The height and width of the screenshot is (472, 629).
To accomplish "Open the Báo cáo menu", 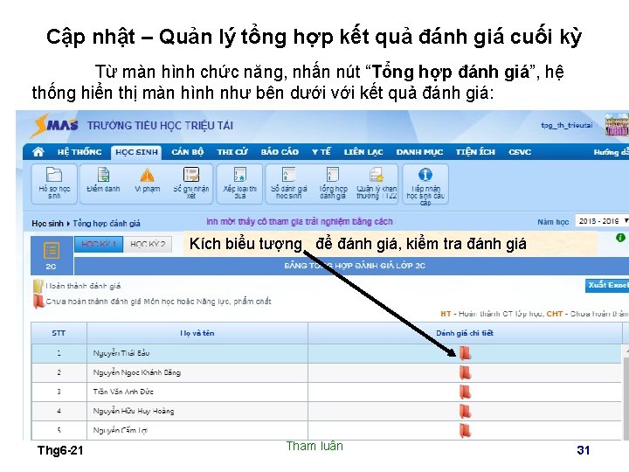I will [280, 152].
